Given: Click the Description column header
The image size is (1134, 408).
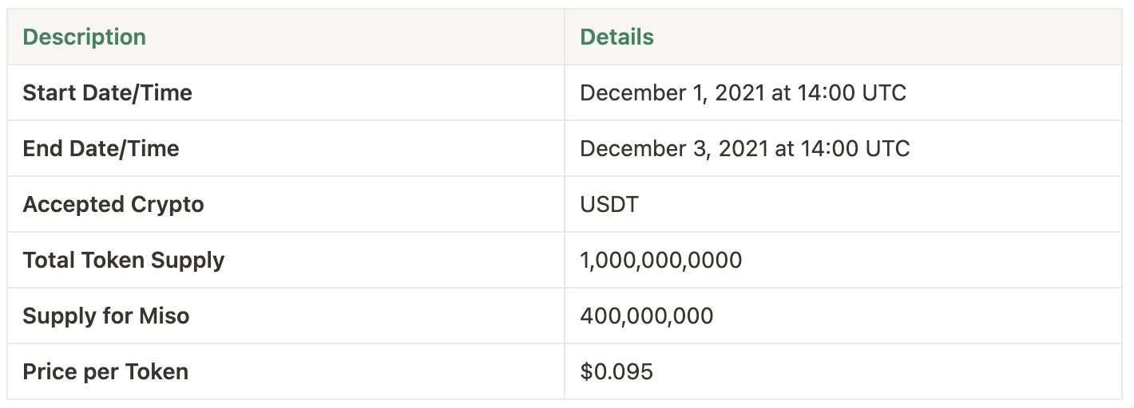Looking at the screenshot, I should tap(84, 37).
